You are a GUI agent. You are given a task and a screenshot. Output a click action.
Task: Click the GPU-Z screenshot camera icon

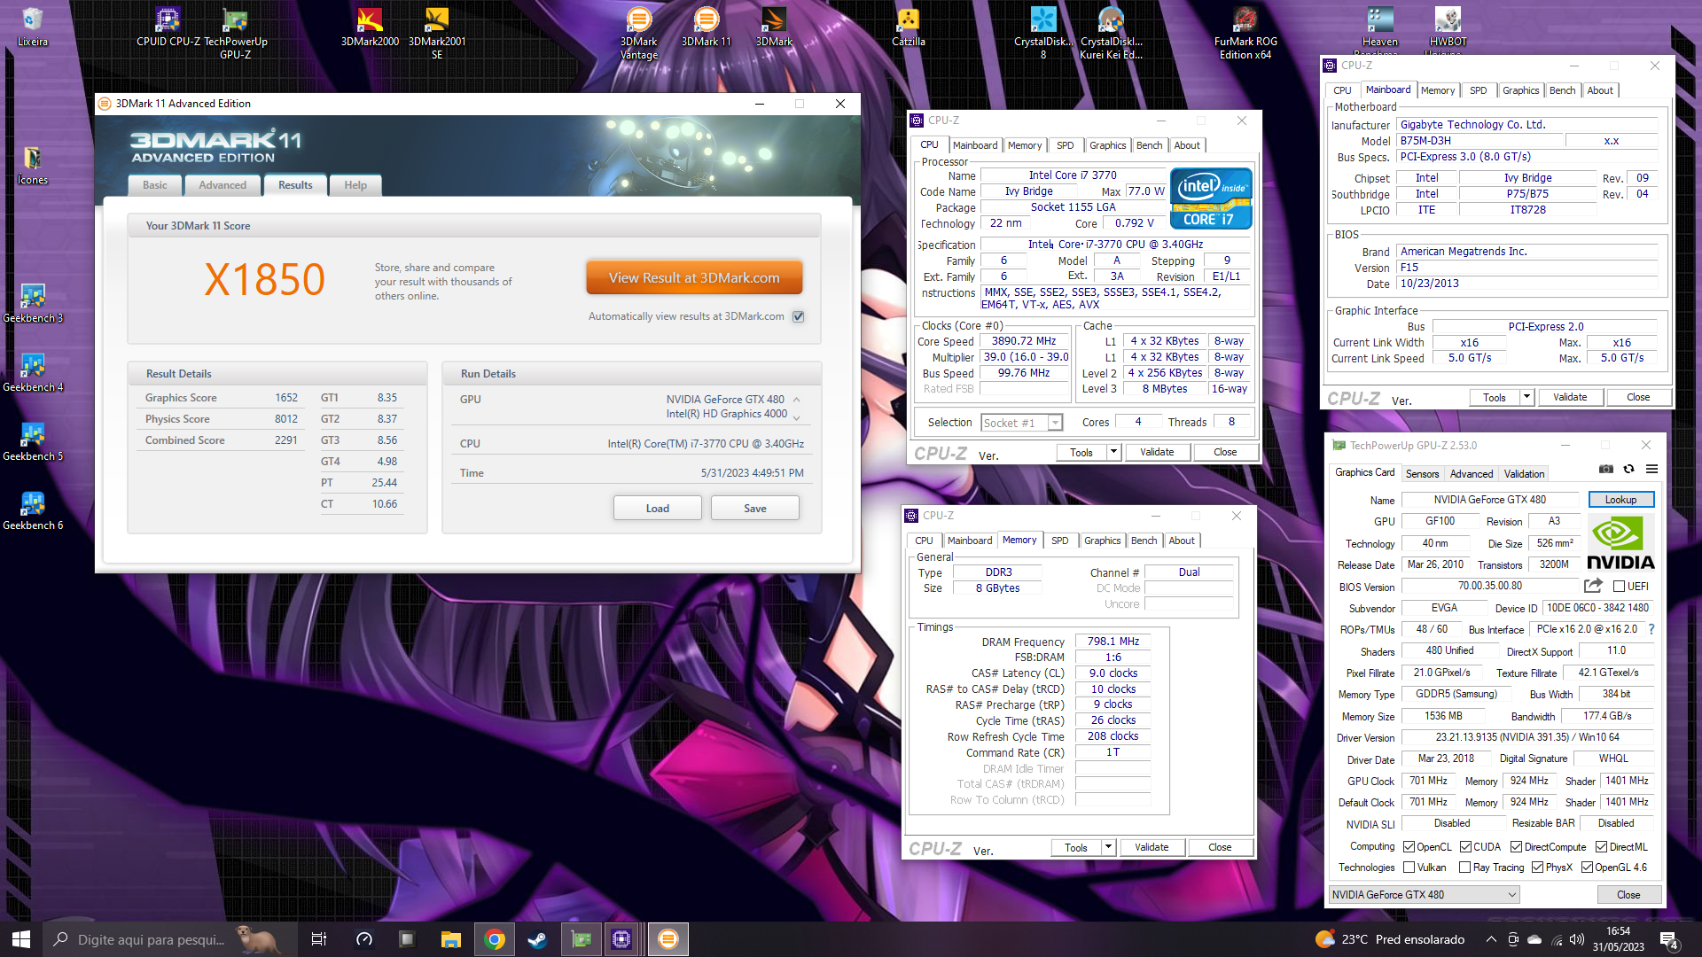[x=1605, y=469]
